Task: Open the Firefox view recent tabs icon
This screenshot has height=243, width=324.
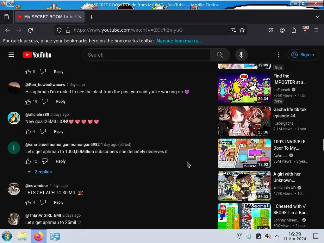Action: tap(6, 17)
